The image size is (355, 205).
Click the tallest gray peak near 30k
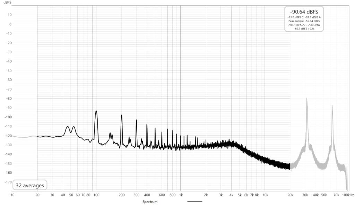(x=306, y=99)
